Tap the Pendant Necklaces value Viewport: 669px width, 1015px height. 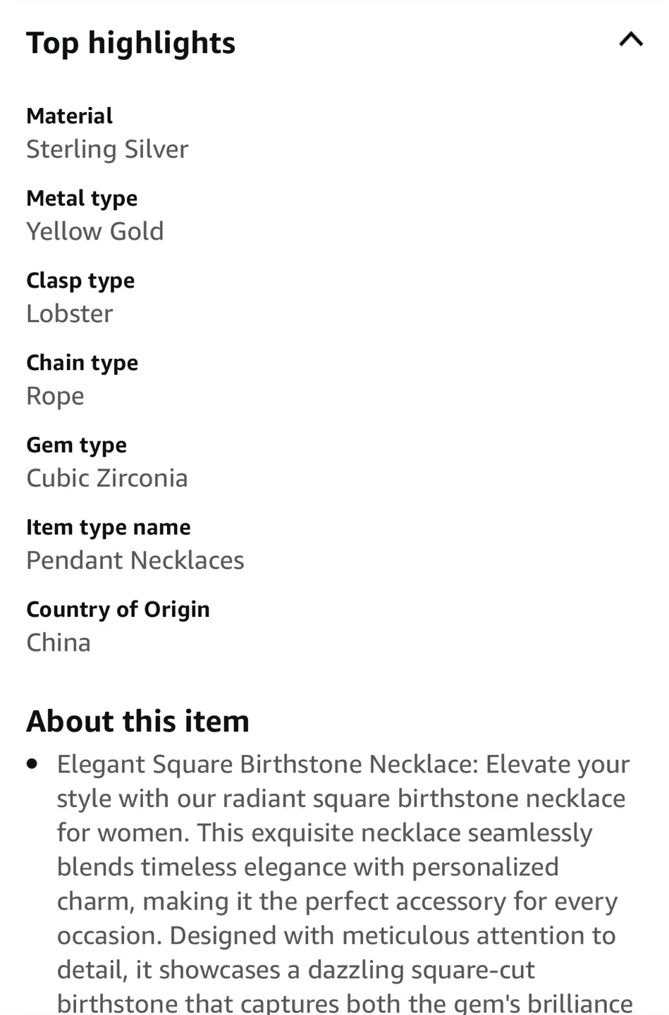click(135, 560)
